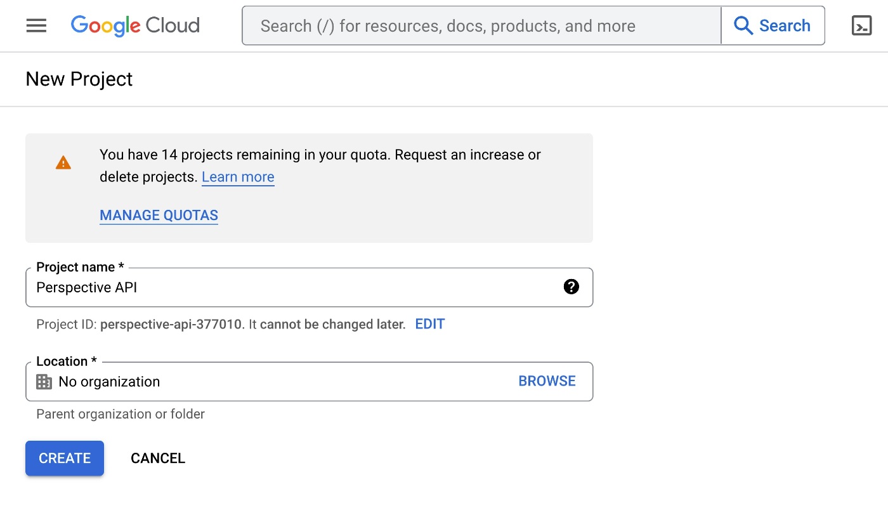
Task: Activate the Cloud Shell terminal icon
Action: (861, 25)
